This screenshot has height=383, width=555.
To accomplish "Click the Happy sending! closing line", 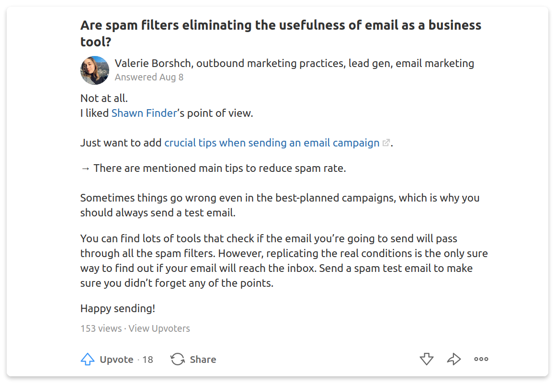I will coord(118,309).
